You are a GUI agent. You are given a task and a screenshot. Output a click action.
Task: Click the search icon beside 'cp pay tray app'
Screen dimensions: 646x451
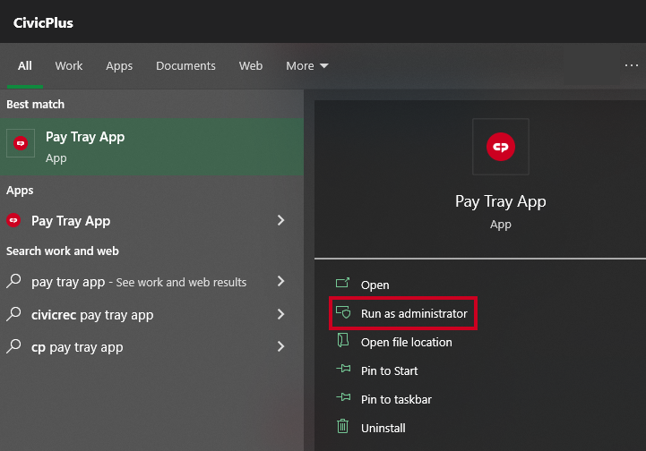(x=13, y=346)
